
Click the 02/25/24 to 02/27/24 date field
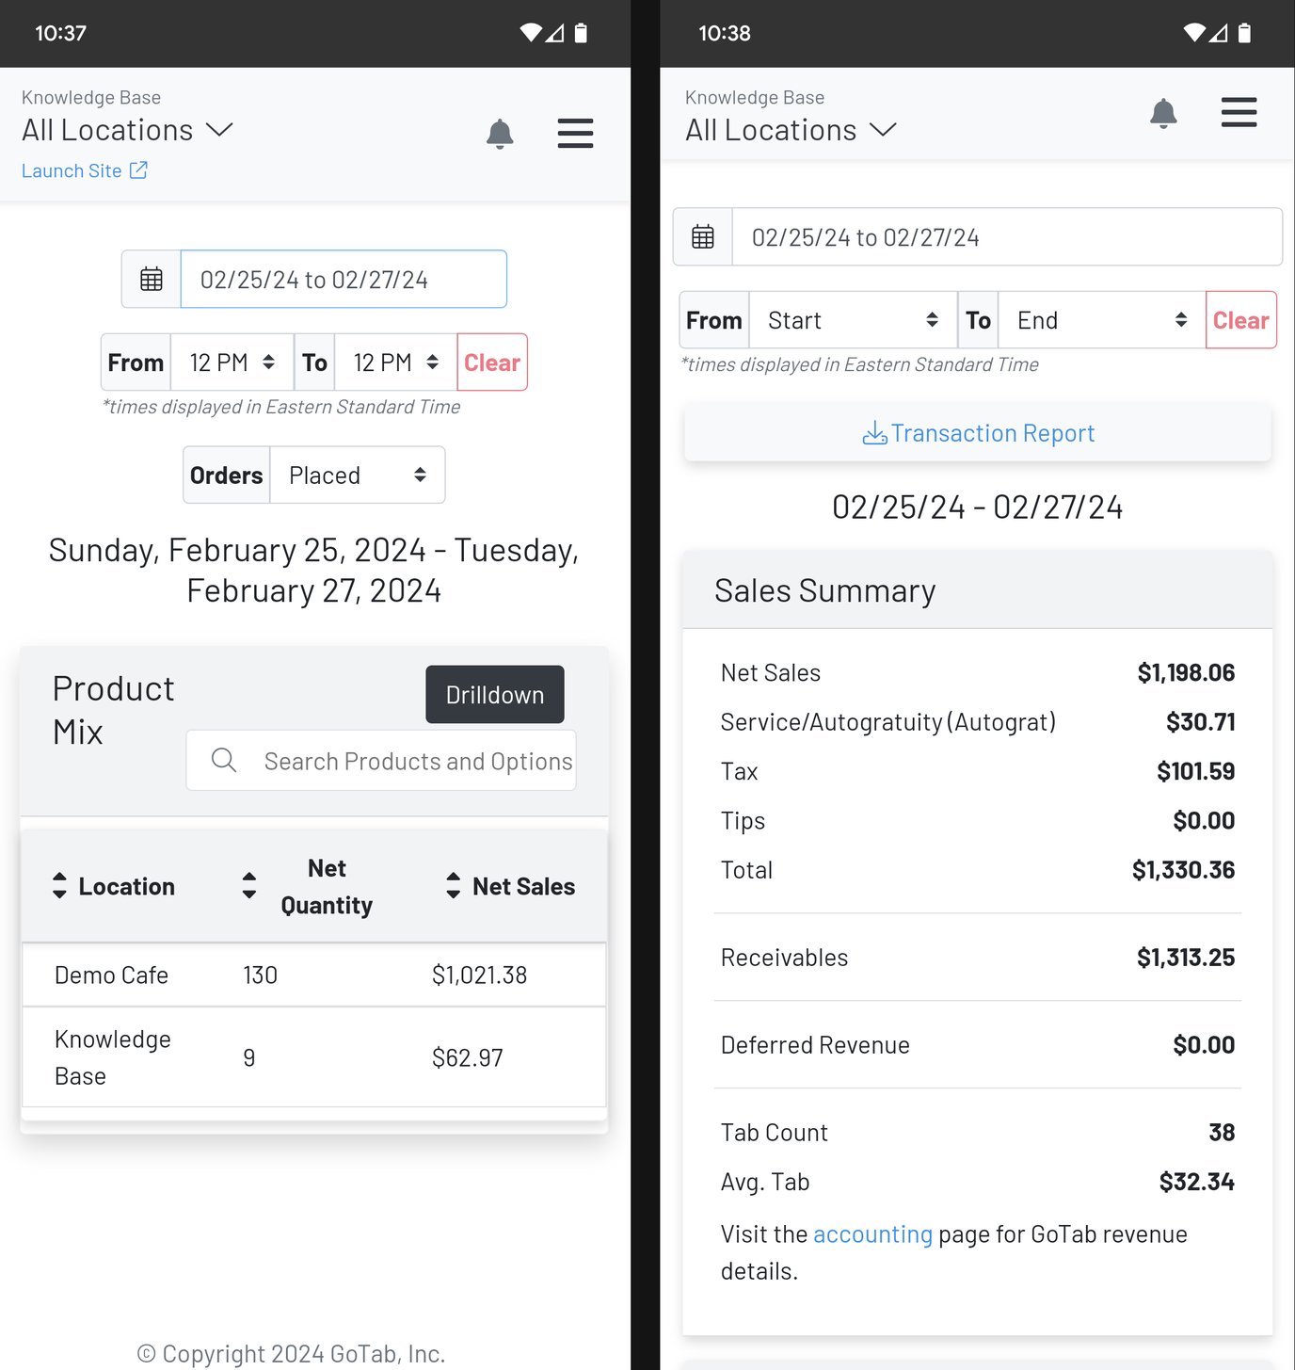pos(344,279)
